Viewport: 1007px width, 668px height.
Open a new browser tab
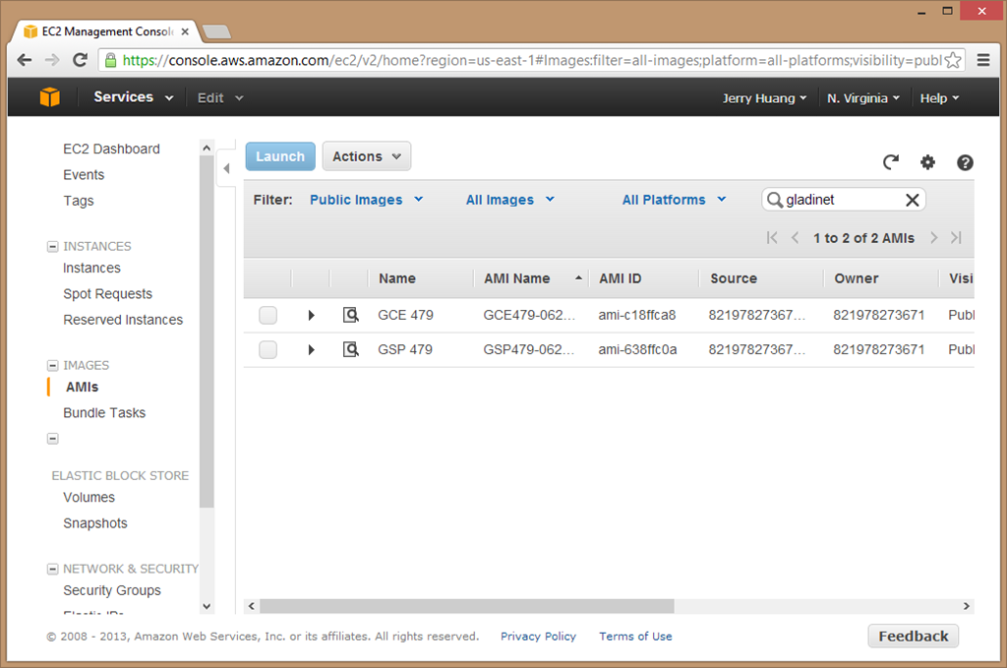click(216, 31)
